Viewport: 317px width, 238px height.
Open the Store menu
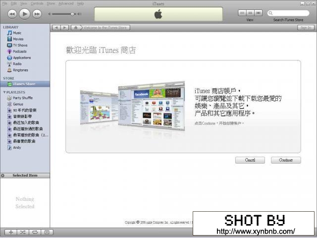(51, 3)
